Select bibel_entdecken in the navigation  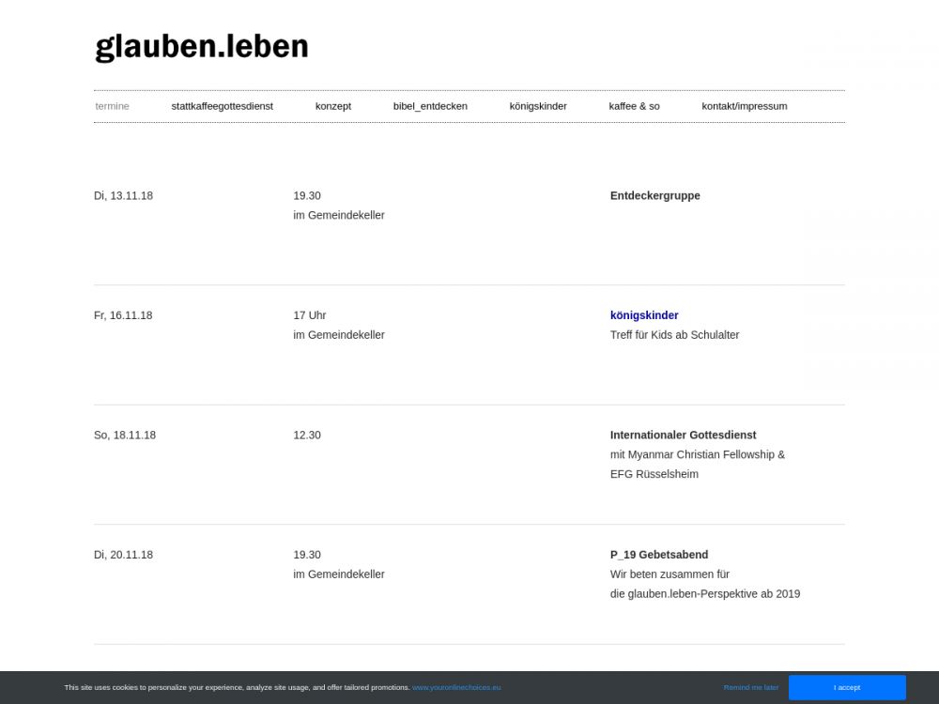430,106
